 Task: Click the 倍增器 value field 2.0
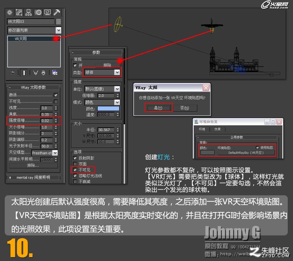coord(106,96)
